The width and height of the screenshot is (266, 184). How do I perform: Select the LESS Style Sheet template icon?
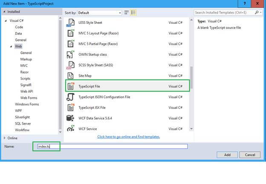(x=70, y=23)
